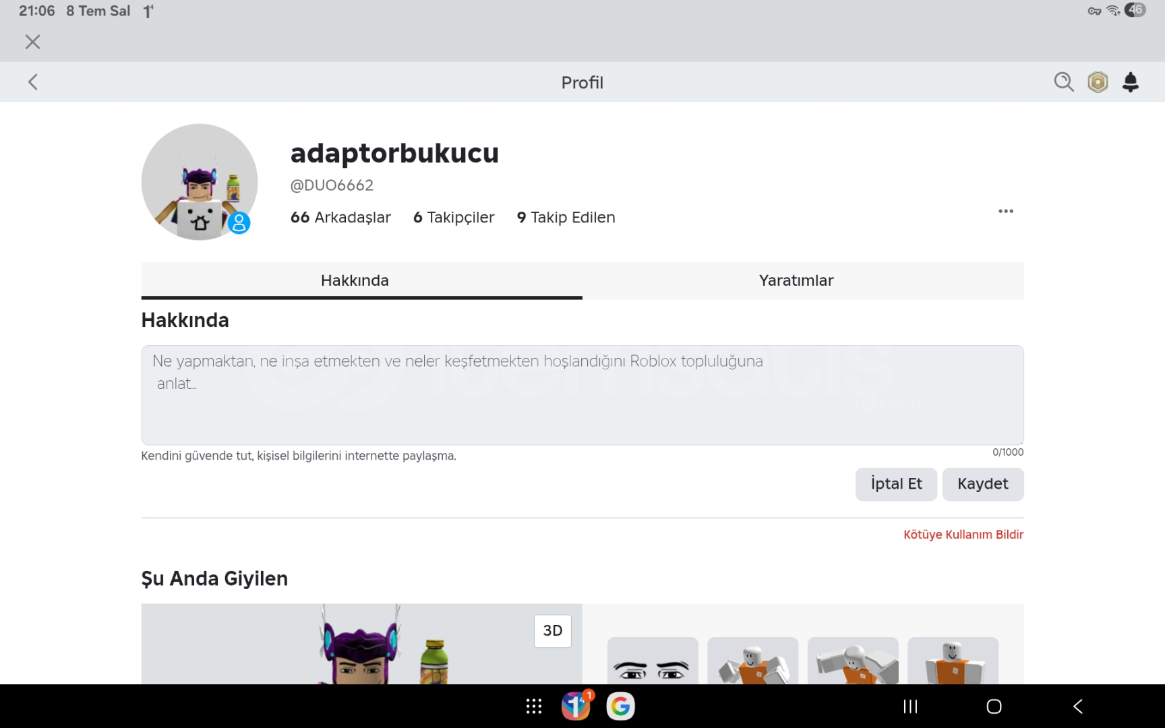Select the second worn item thumbnail
Screen dimensions: 1165x728
point(752,661)
